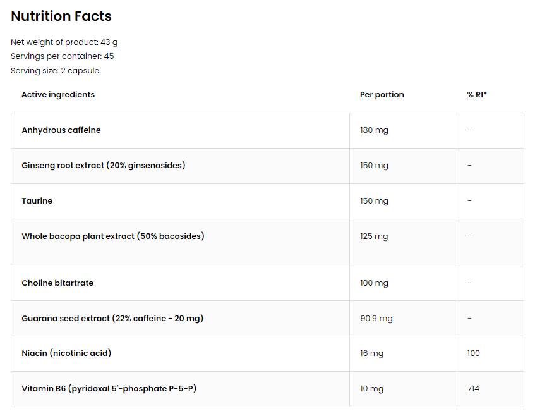Click the Choline bitartrate ingredient
The height and width of the screenshot is (416, 535).
[x=57, y=283]
